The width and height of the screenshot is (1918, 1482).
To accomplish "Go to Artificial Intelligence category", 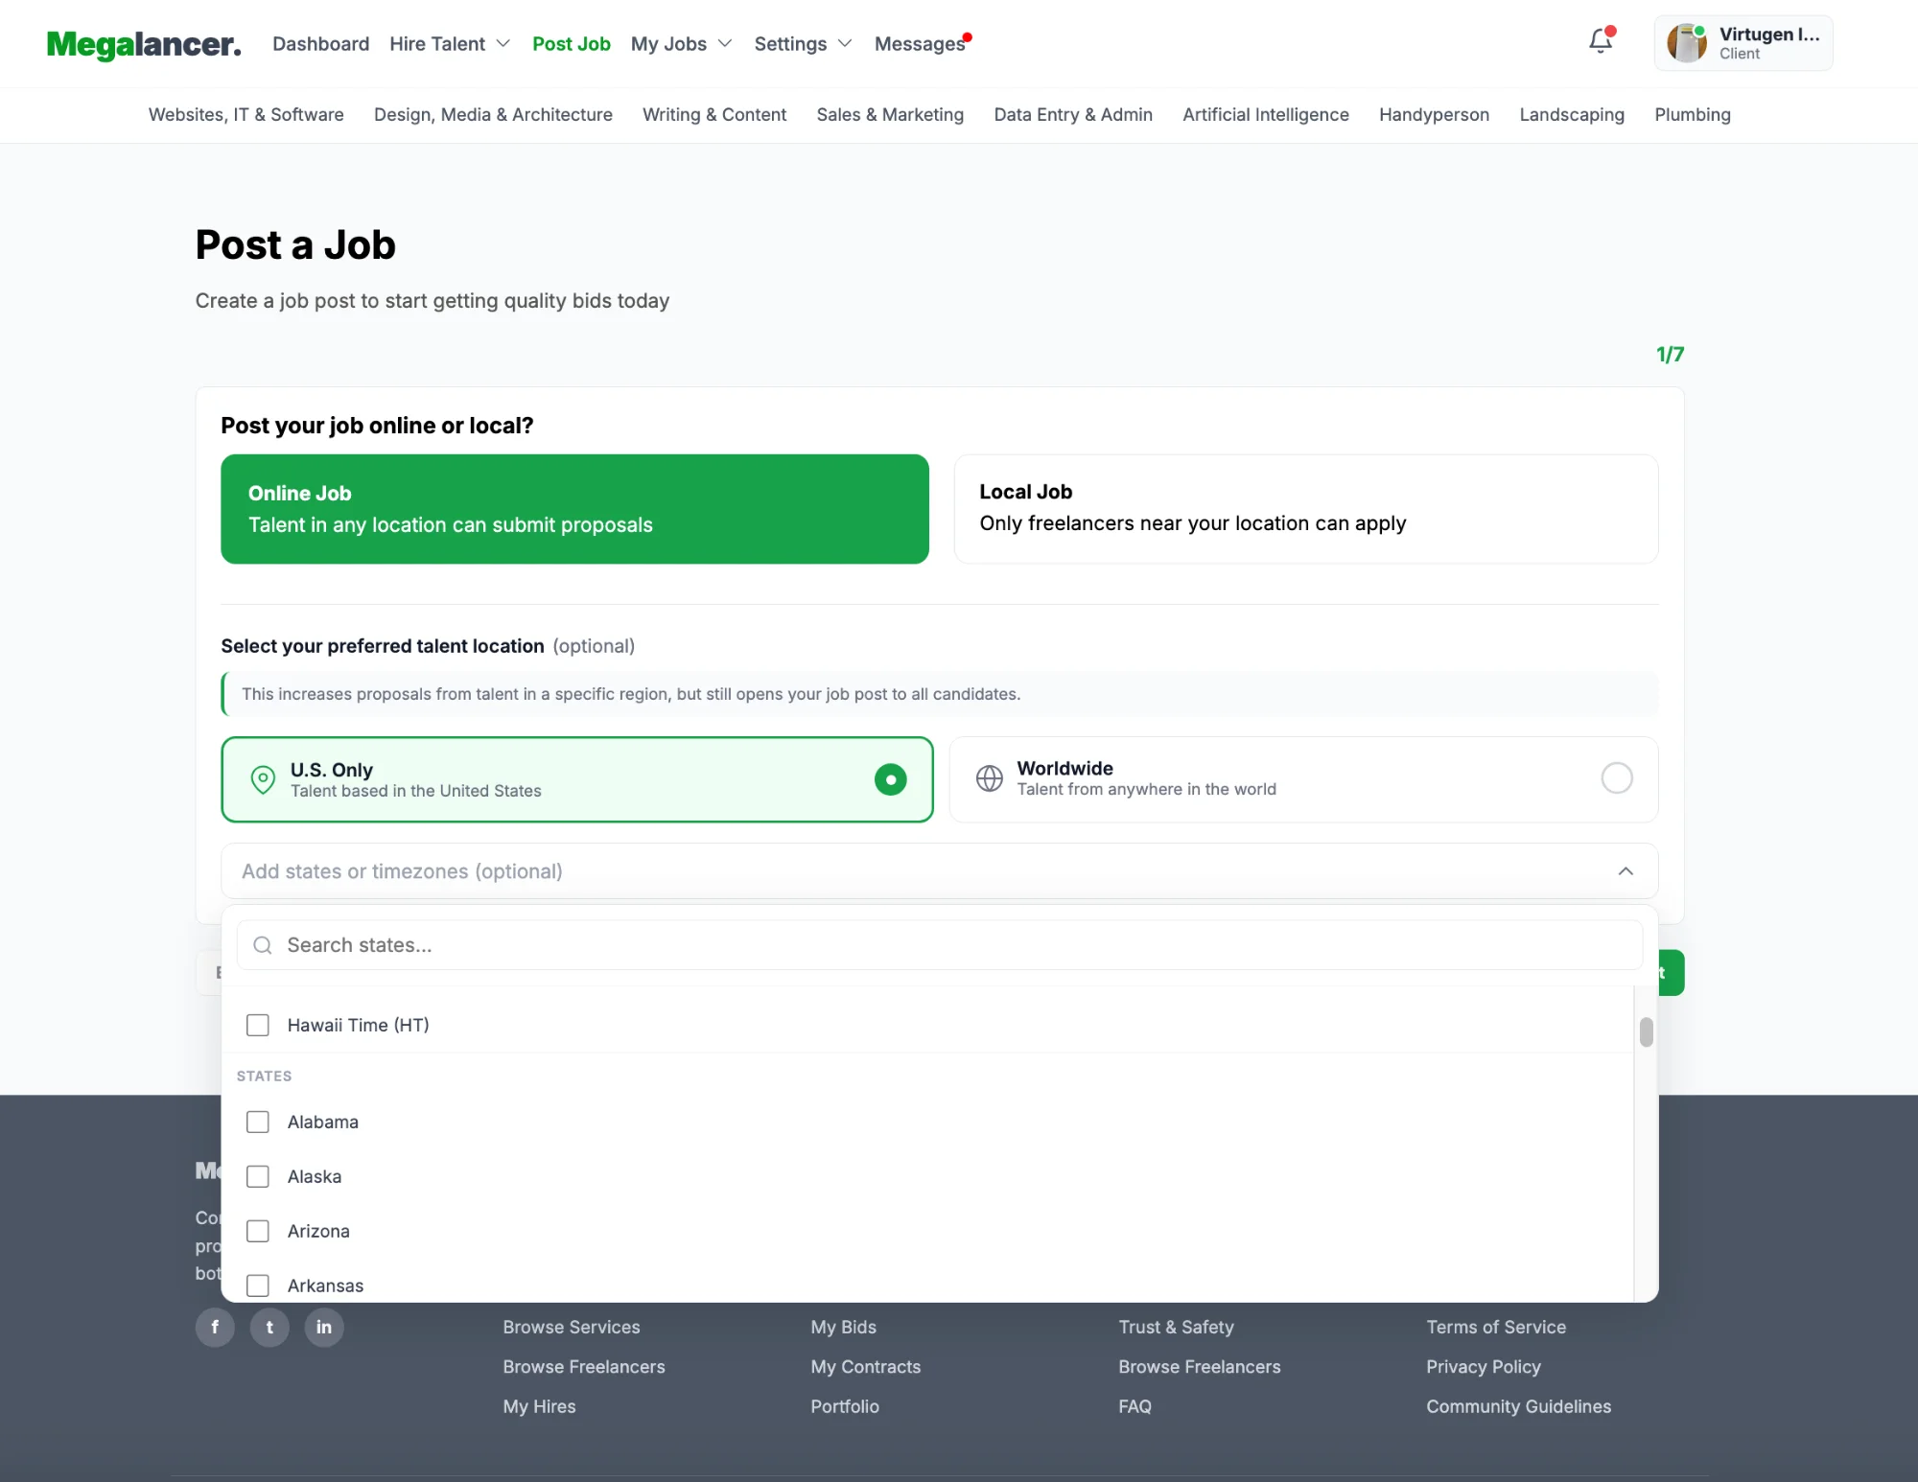I will [1265, 115].
